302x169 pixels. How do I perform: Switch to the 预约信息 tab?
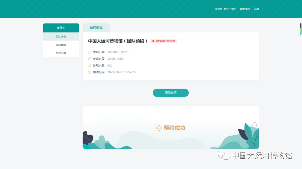(96, 27)
